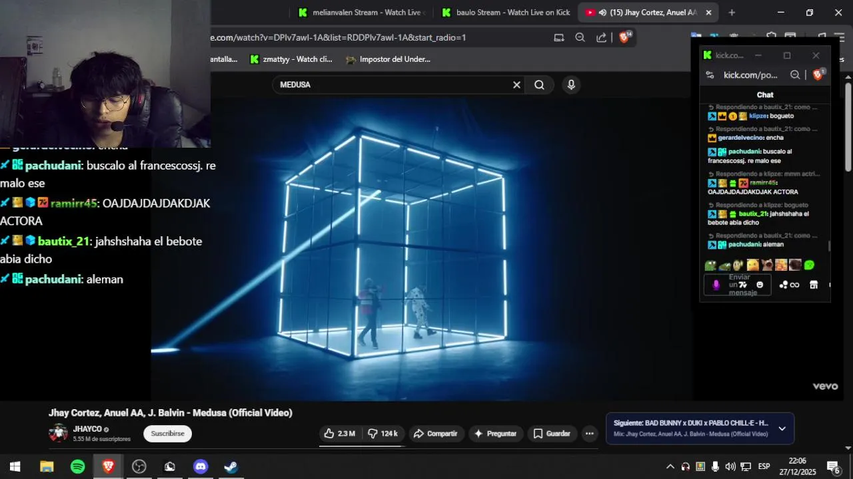The height and width of the screenshot is (479, 853).
Task: Open emoji picker smiley in Kick chat
Action: coord(760,285)
